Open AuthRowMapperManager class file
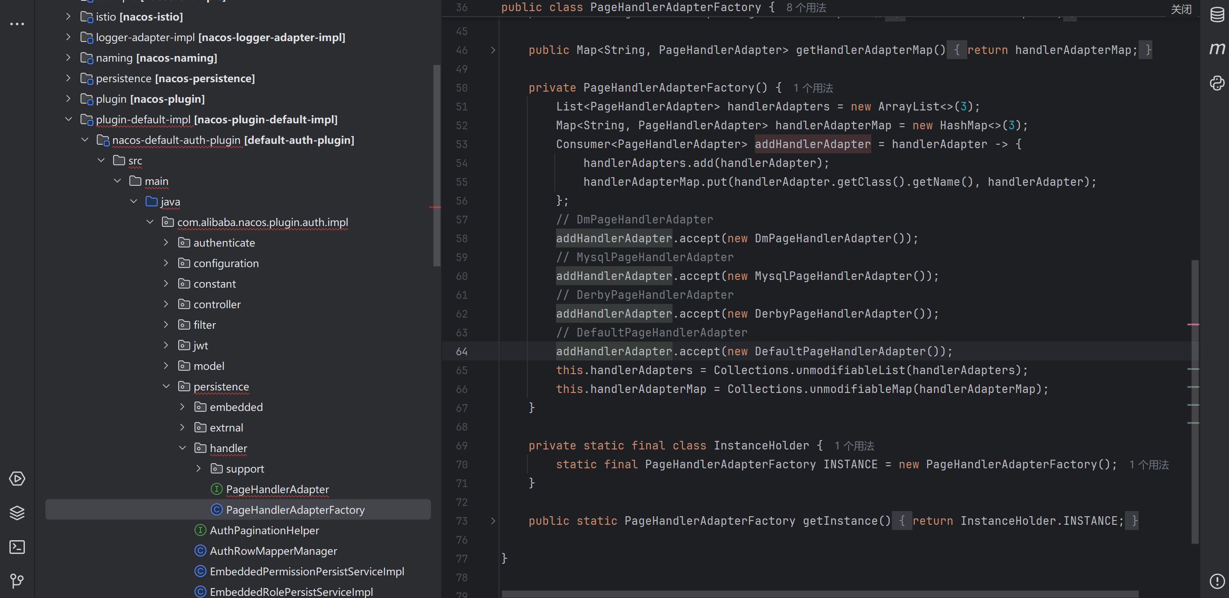Screen dimensions: 1229x598 pyautogui.click(x=273, y=551)
